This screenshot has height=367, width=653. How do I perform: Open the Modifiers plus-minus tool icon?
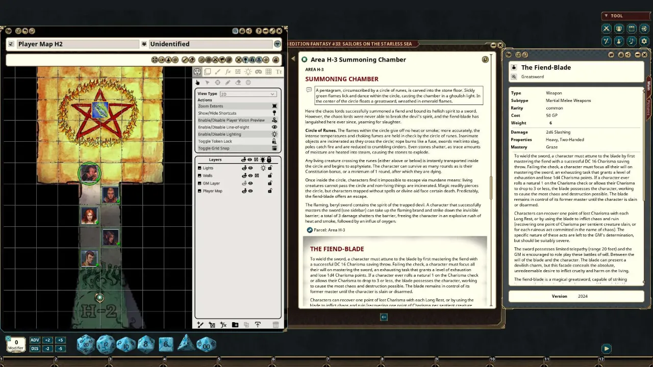tap(607, 41)
